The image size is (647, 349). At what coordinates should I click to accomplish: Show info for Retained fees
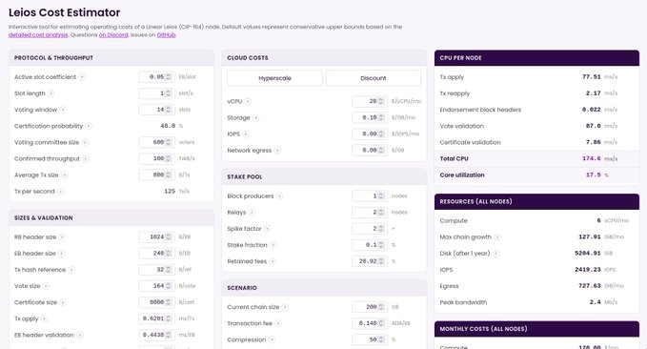click(x=273, y=261)
